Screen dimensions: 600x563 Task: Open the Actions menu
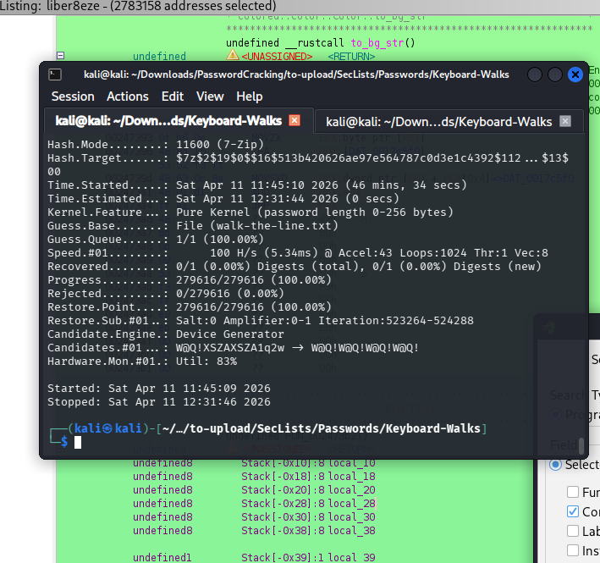pos(128,97)
